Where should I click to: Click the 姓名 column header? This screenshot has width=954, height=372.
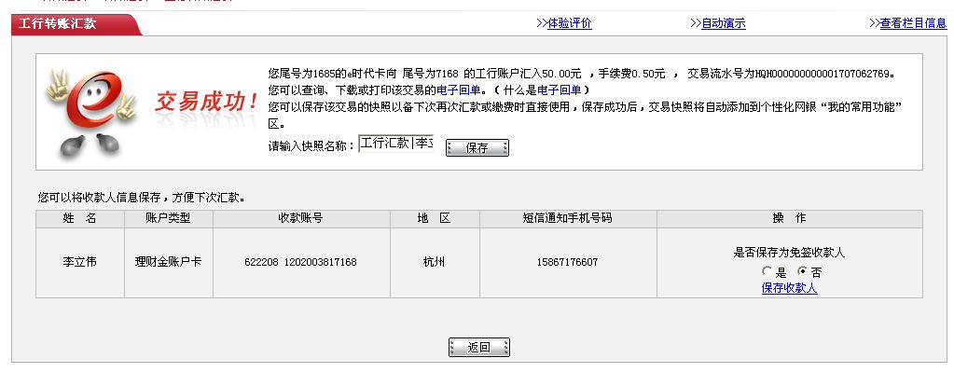79,218
